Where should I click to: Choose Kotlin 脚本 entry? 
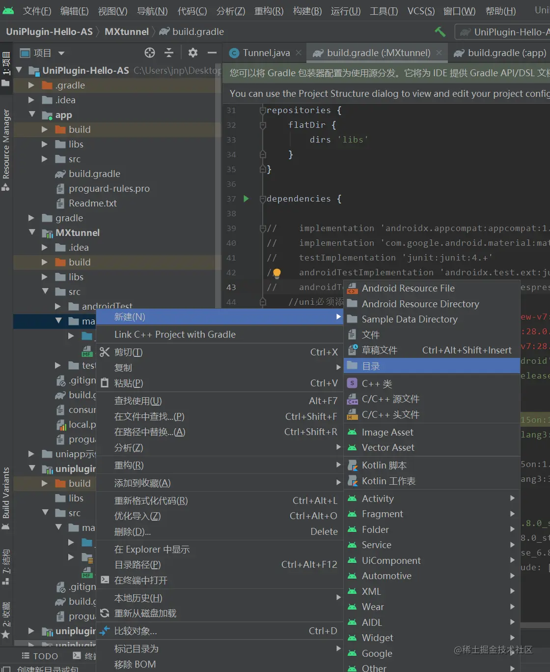click(432, 465)
